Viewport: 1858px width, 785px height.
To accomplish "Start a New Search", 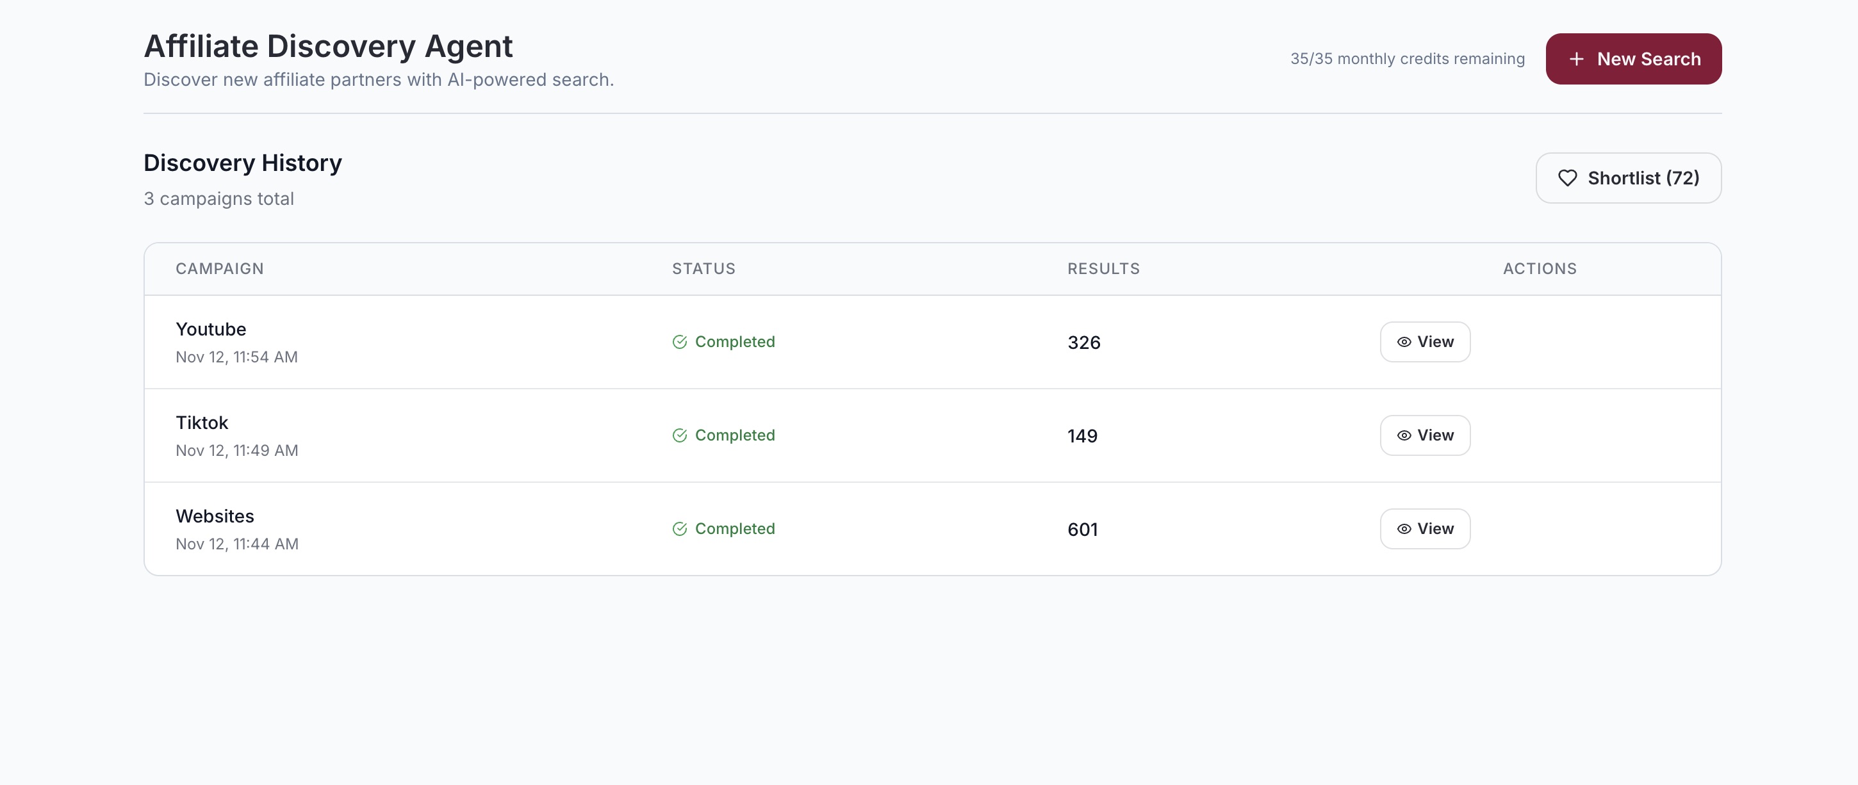I will 1633,59.
